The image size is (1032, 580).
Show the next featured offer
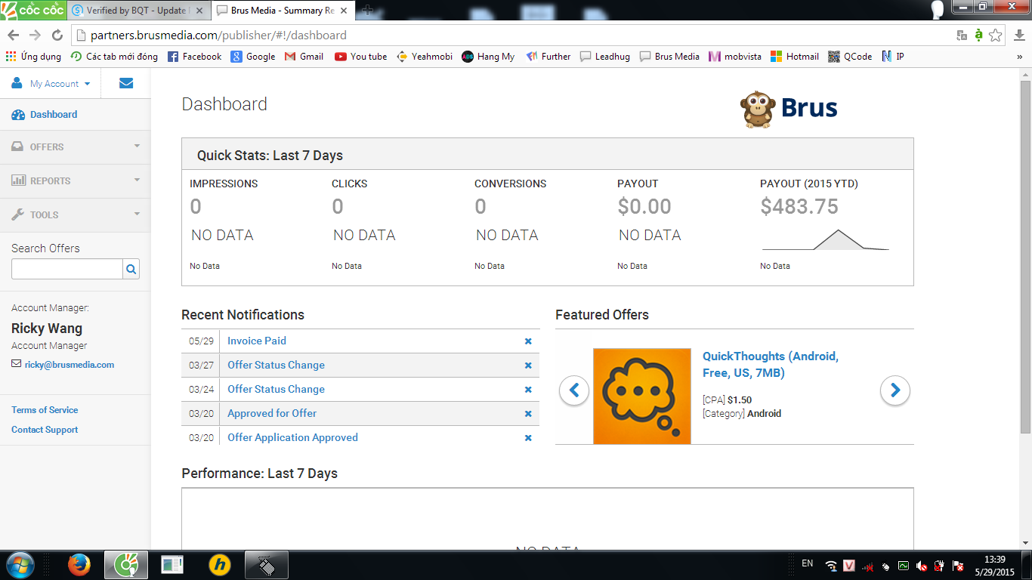click(x=895, y=390)
